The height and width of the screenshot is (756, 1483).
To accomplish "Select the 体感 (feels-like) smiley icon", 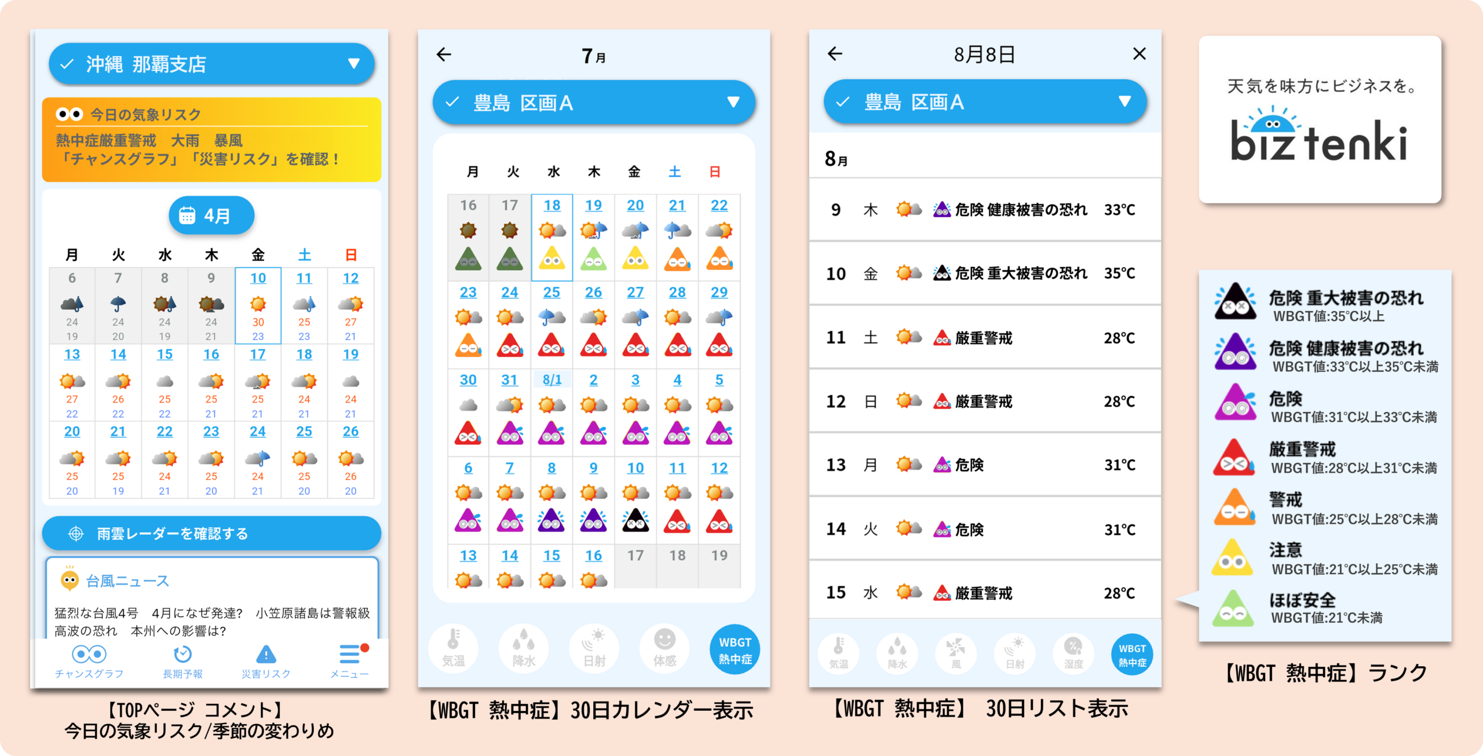I will click(x=664, y=649).
